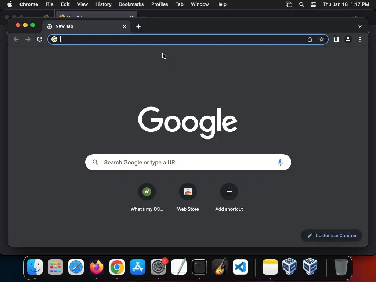This screenshot has width=376, height=282.
Task: Open the Apple menu
Action: (x=10, y=4)
